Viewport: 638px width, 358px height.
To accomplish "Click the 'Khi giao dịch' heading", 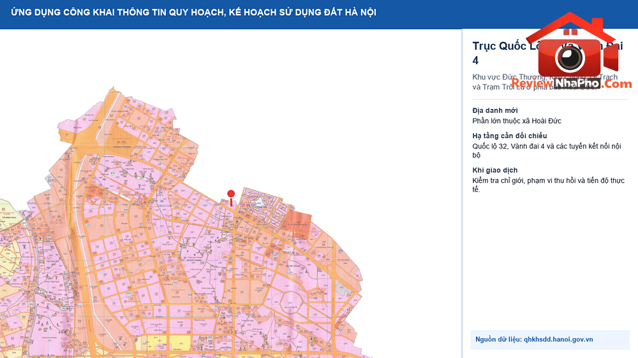I will point(495,170).
